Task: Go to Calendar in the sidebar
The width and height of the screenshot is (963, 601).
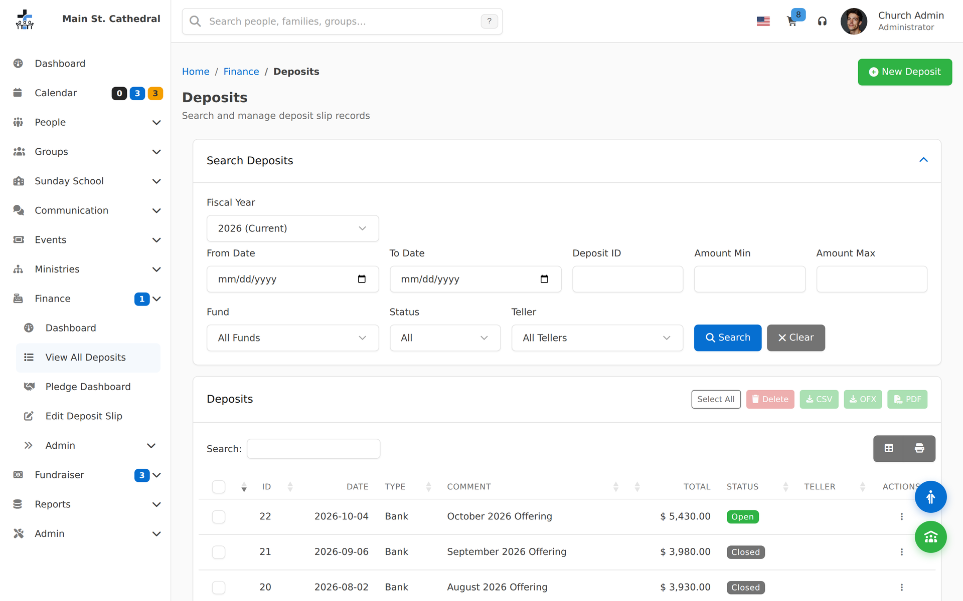Action: (x=55, y=93)
